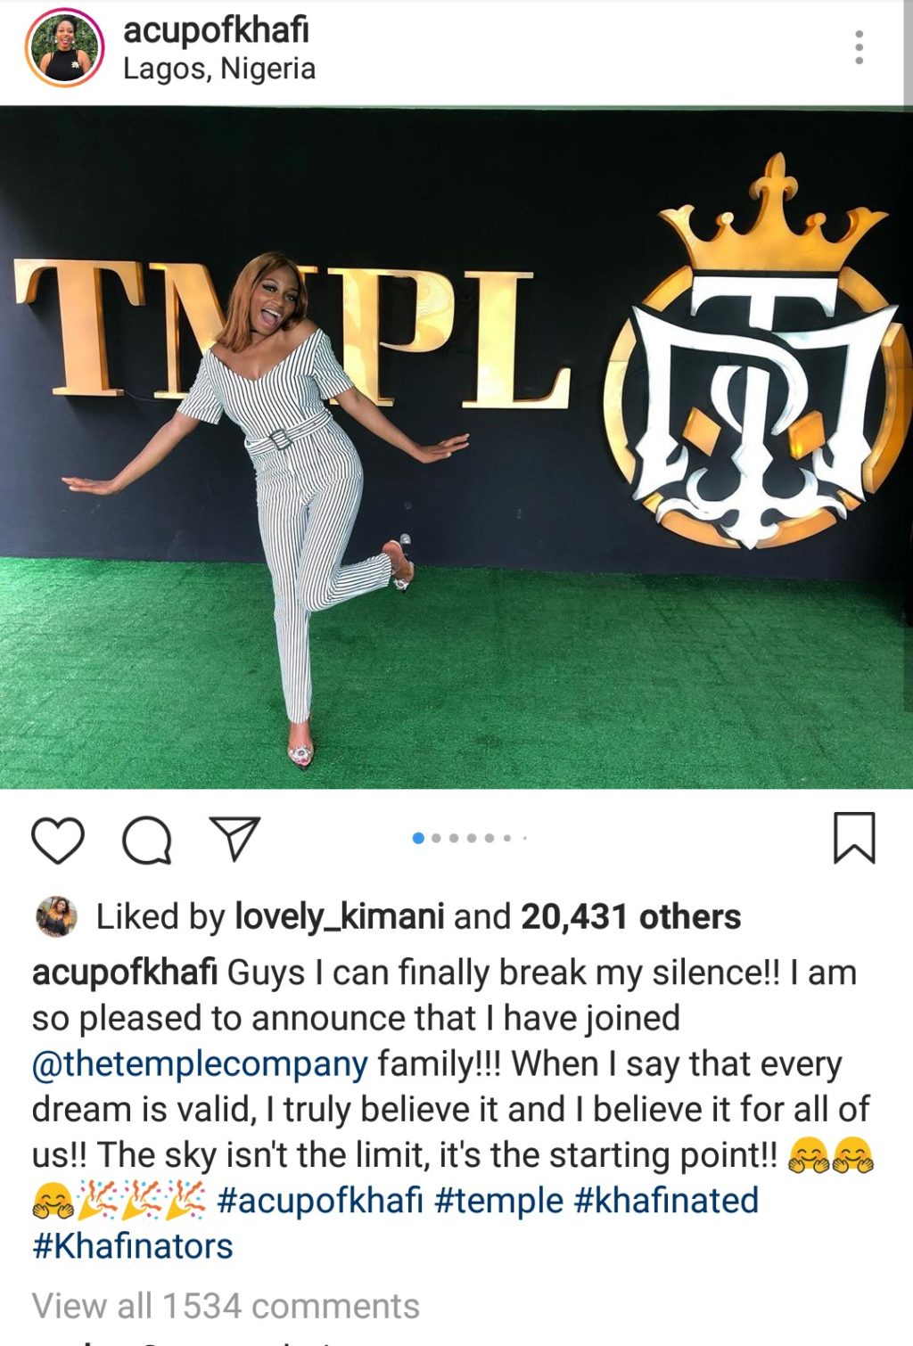This screenshot has width=913, height=1346.
Task: Show the 20,431 others who liked
Action: click(x=631, y=916)
